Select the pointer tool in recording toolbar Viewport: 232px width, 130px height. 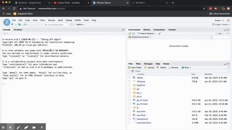(x=11, y=127)
